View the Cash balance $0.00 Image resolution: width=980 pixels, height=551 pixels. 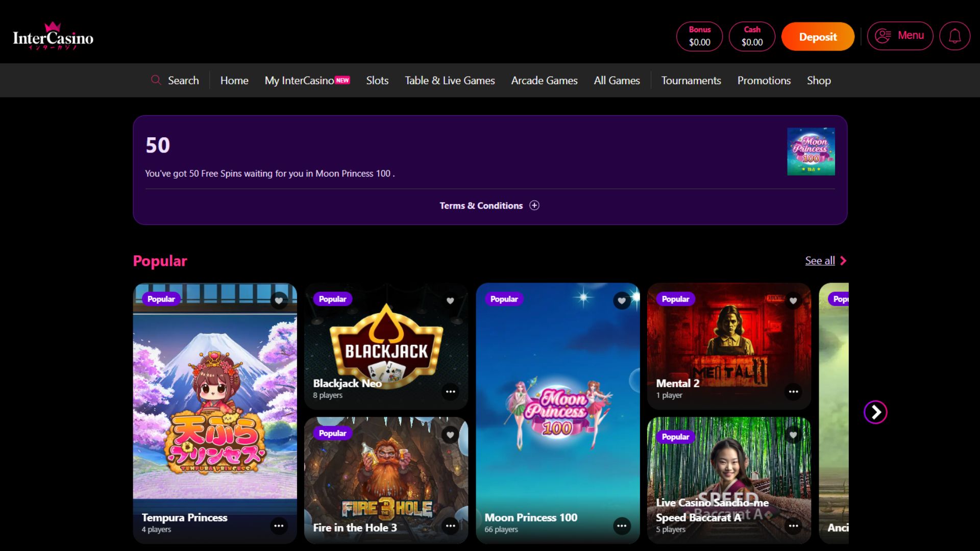(752, 36)
